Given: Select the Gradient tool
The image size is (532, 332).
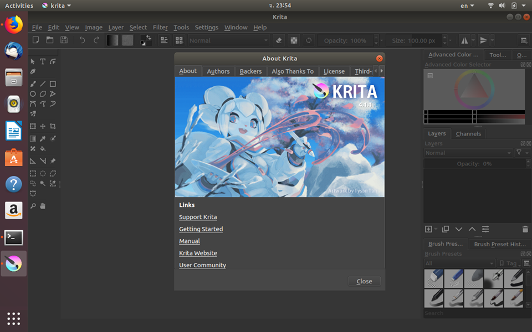Looking at the screenshot, I should [x=33, y=138].
